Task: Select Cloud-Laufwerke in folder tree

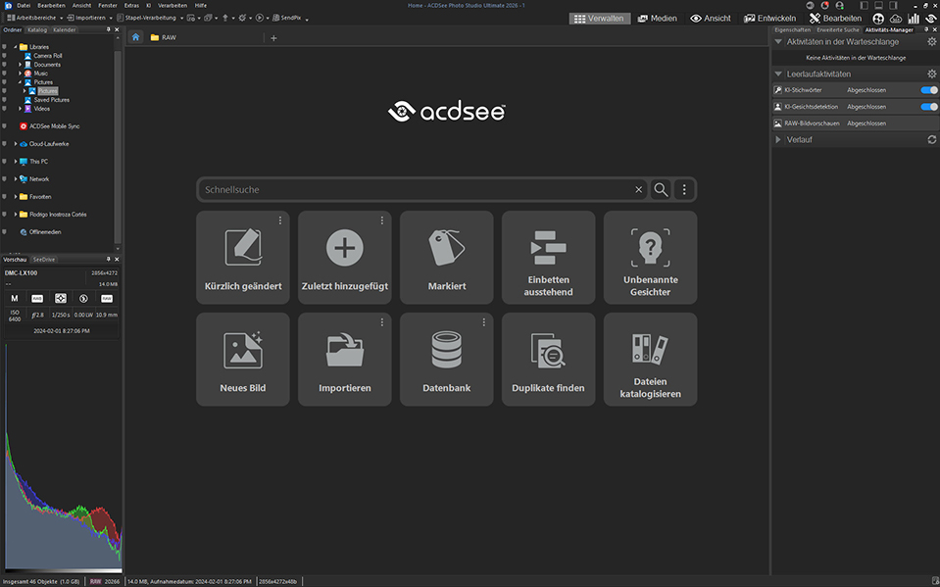Action: tap(48, 144)
